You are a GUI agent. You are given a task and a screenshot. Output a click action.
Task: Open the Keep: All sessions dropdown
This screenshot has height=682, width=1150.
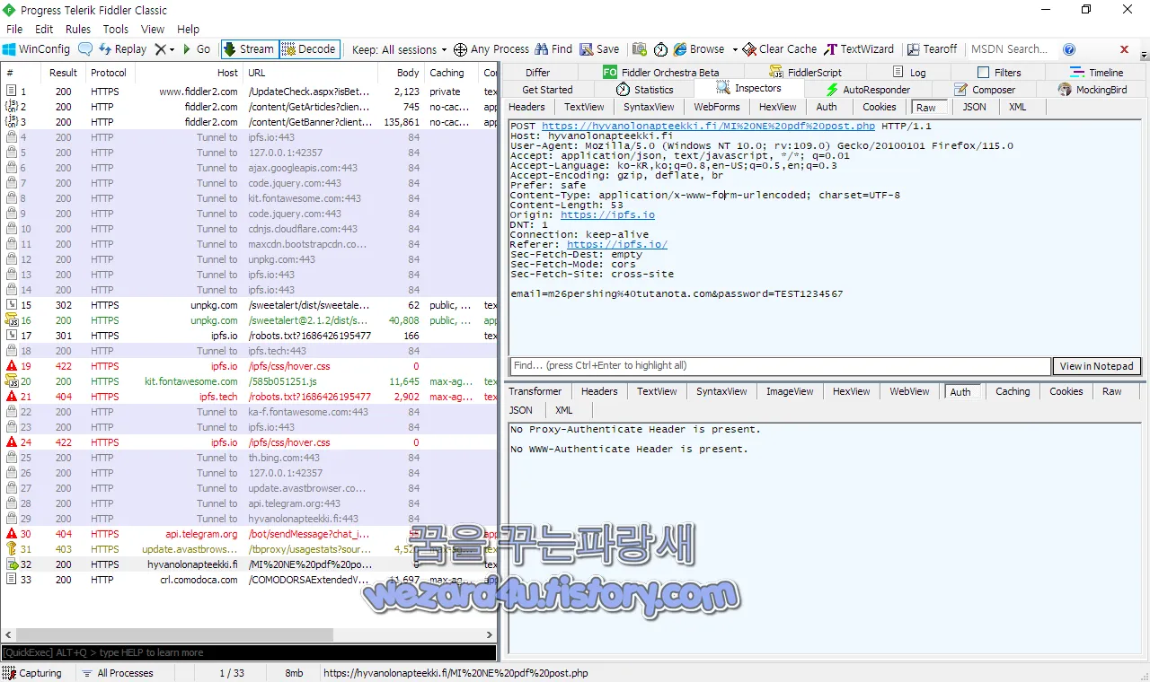coord(399,49)
